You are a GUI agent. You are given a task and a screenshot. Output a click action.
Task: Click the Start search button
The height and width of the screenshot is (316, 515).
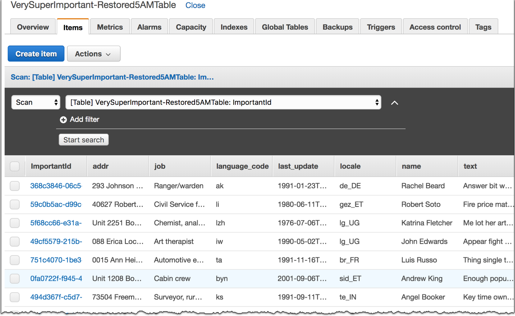pos(84,140)
